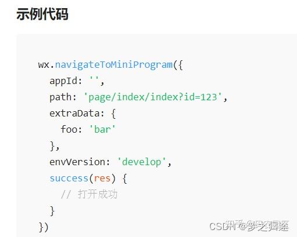Click opening brace after extraData
The height and width of the screenshot is (237, 297).
pos(113,114)
